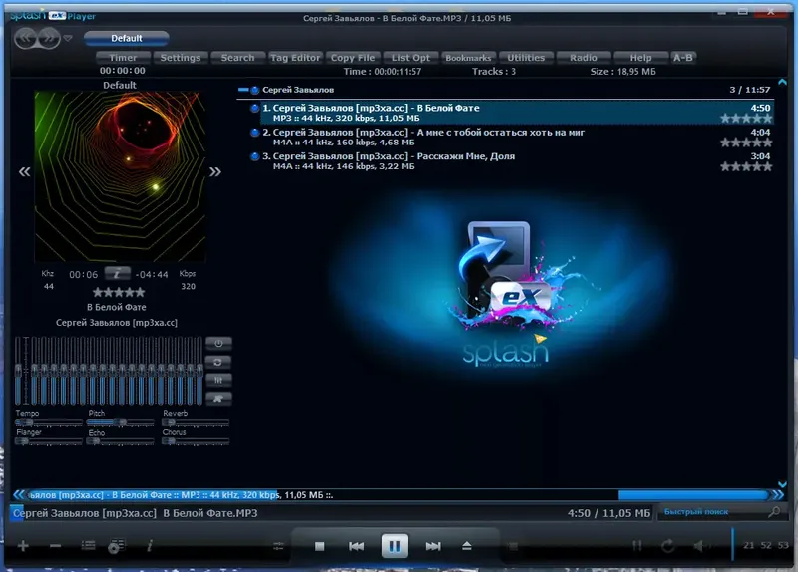The width and height of the screenshot is (798, 572).
Task: Open equalizer presets sliders button
Action: click(218, 381)
